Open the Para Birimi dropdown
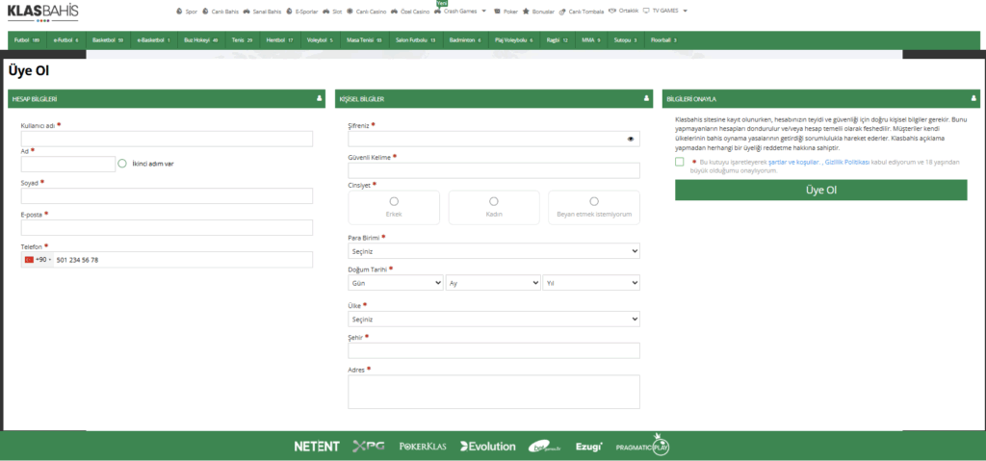The width and height of the screenshot is (986, 461). pyautogui.click(x=494, y=251)
